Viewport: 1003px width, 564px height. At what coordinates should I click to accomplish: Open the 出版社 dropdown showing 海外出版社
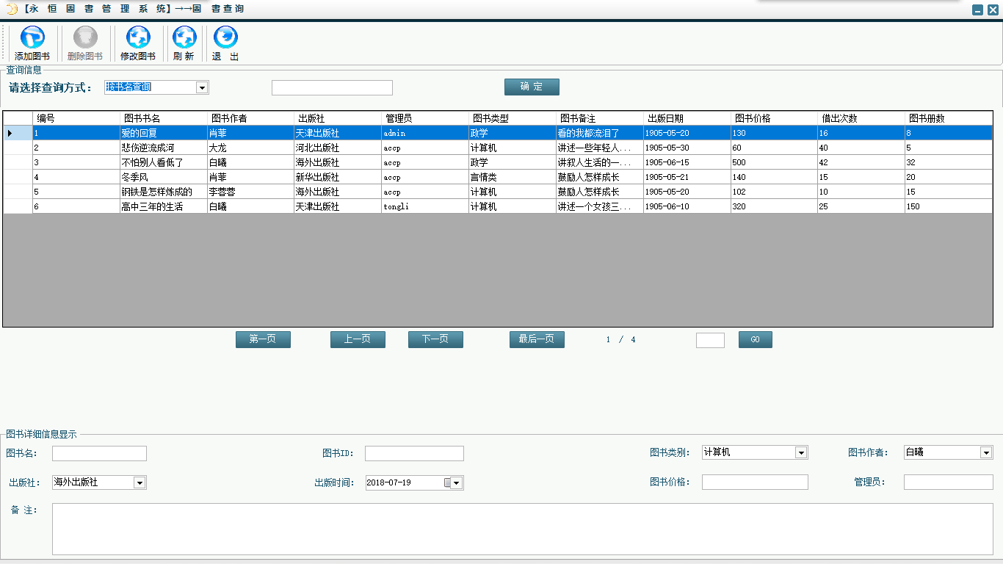140,482
